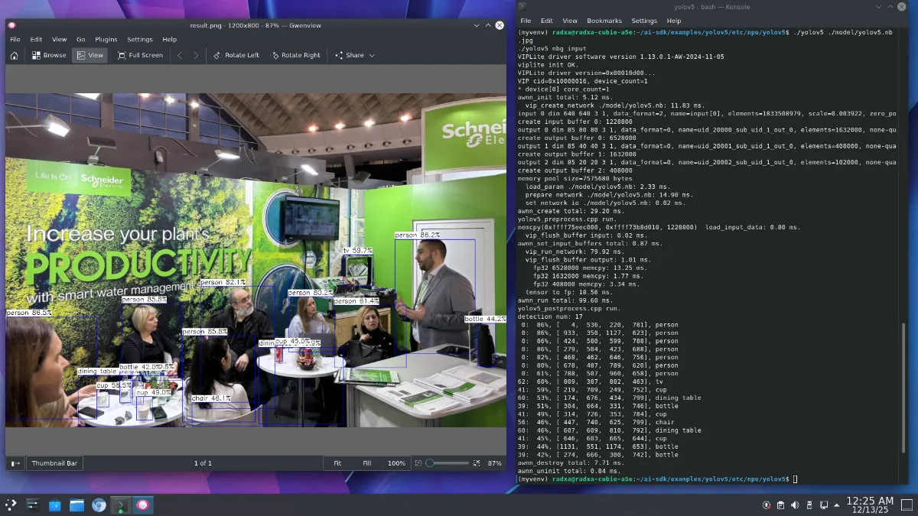Toggle the View mode button

[90, 55]
